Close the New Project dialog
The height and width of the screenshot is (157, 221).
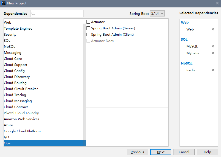pyautogui.click(x=217, y=3)
